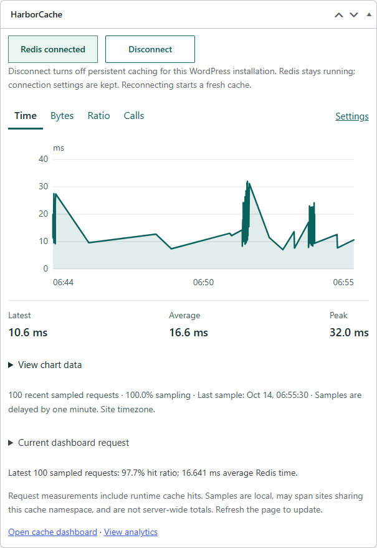Click the 20 y-axis label
This screenshot has height=548, width=377.
pyautogui.click(x=44, y=214)
